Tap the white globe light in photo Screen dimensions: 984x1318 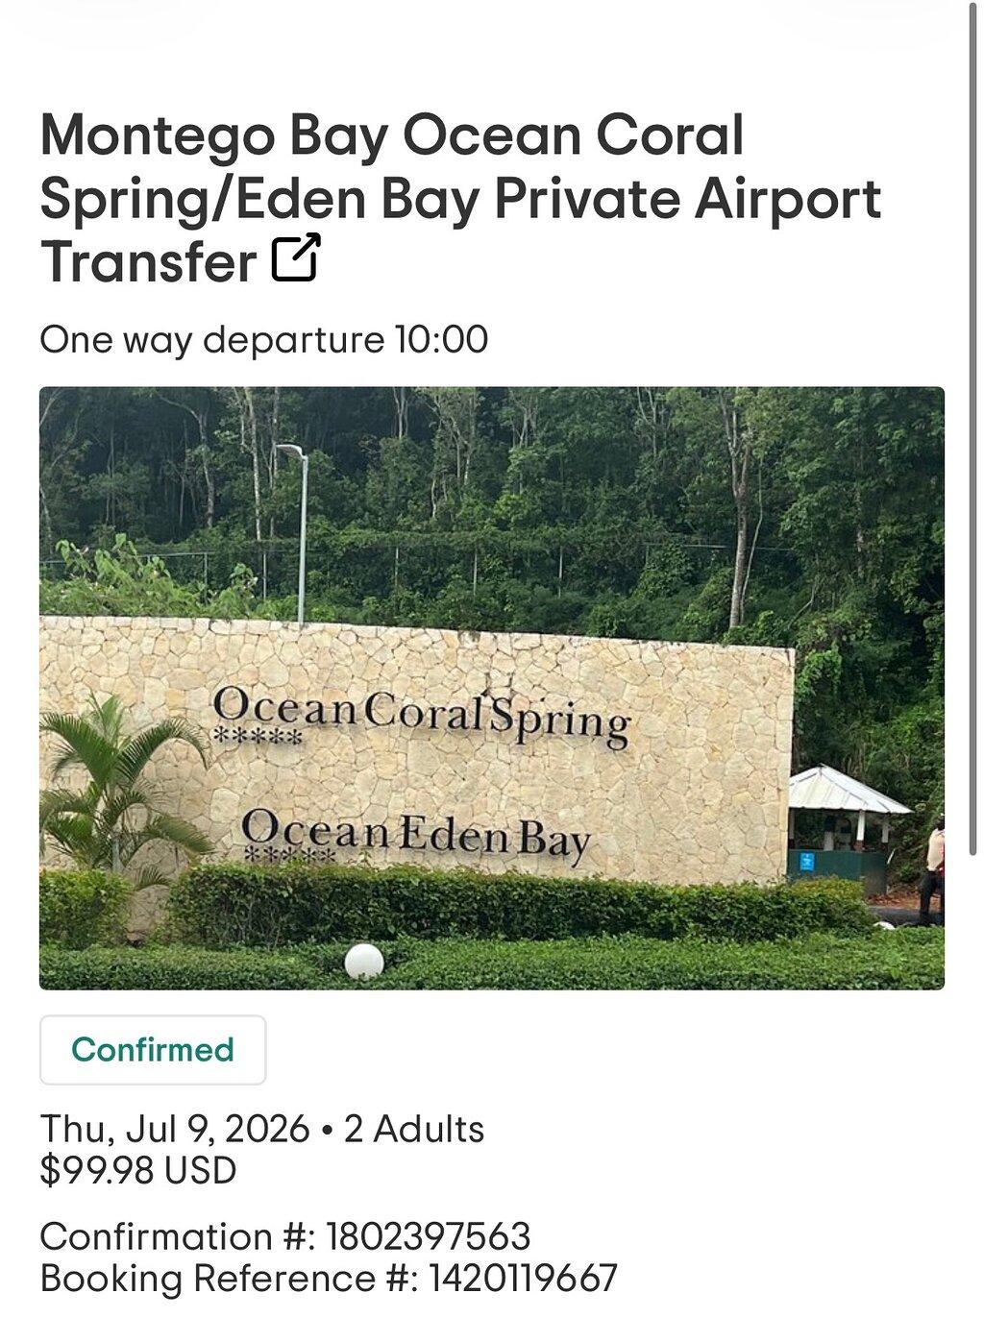pyautogui.click(x=364, y=961)
